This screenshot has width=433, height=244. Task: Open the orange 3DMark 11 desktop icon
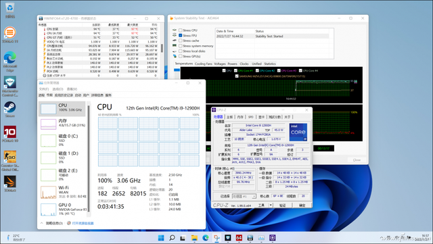(10, 34)
